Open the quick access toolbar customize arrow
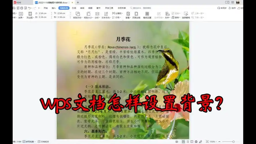The height and width of the screenshot is (144, 256). [x=39, y=8]
